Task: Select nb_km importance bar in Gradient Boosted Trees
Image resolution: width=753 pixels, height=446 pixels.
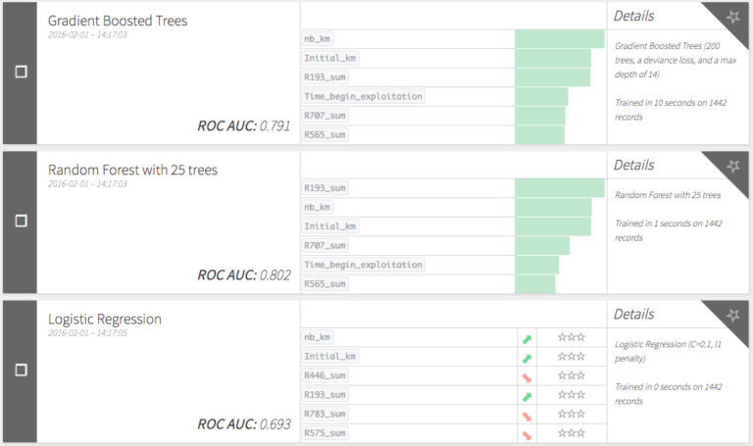Action: tap(560, 39)
